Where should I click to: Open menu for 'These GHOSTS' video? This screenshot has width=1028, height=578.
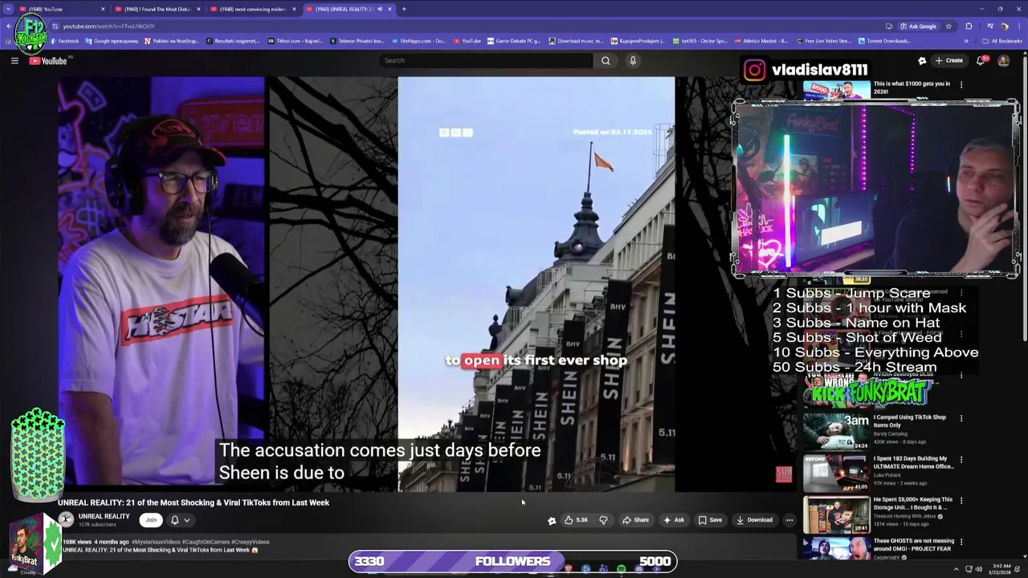coord(961,542)
